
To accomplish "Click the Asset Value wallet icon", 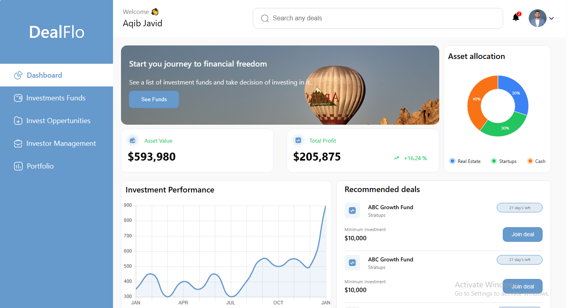I will click(133, 140).
